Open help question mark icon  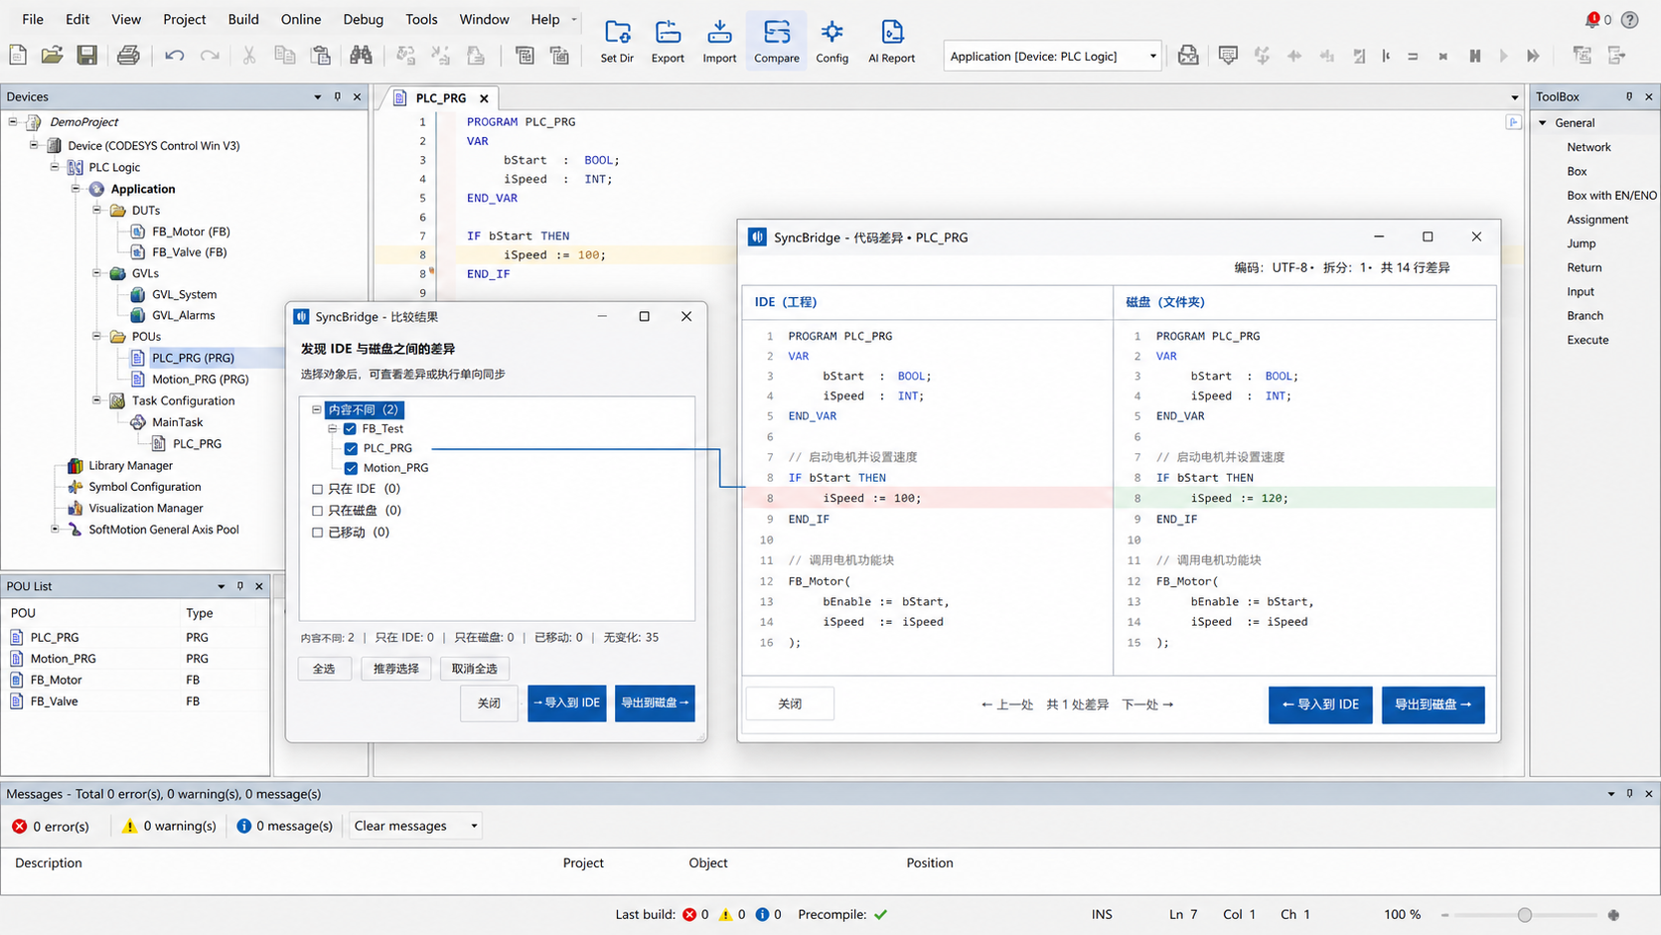point(1630,20)
